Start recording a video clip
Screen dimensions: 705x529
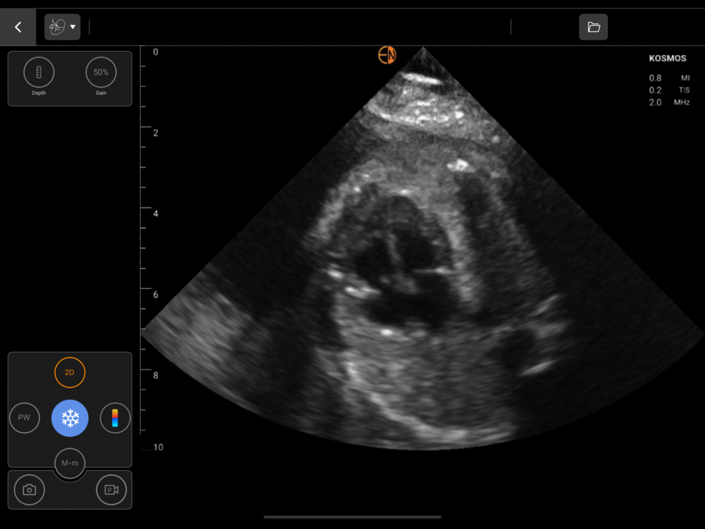pos(112,490)
